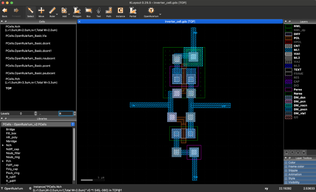Select PCells.OpenRule1um_Basic.nsubcont cell
Screen dimensions: 316x192
click(30, 58)
